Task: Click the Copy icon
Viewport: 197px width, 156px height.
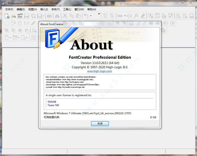Action: (x=72, y=16)
